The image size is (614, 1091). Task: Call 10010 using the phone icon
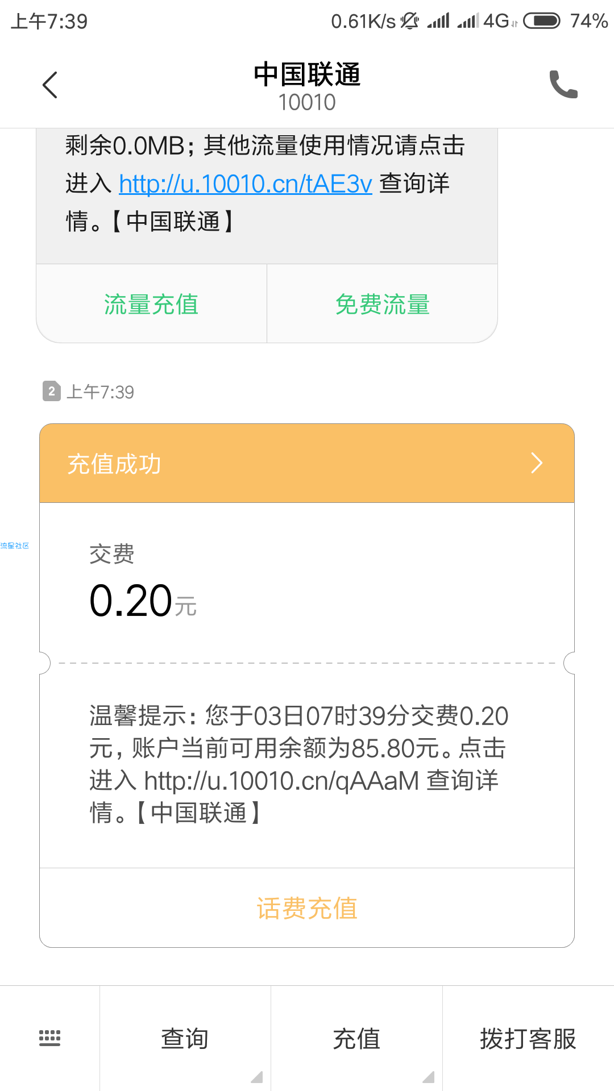pyautogui.click(x=563, y=85)
